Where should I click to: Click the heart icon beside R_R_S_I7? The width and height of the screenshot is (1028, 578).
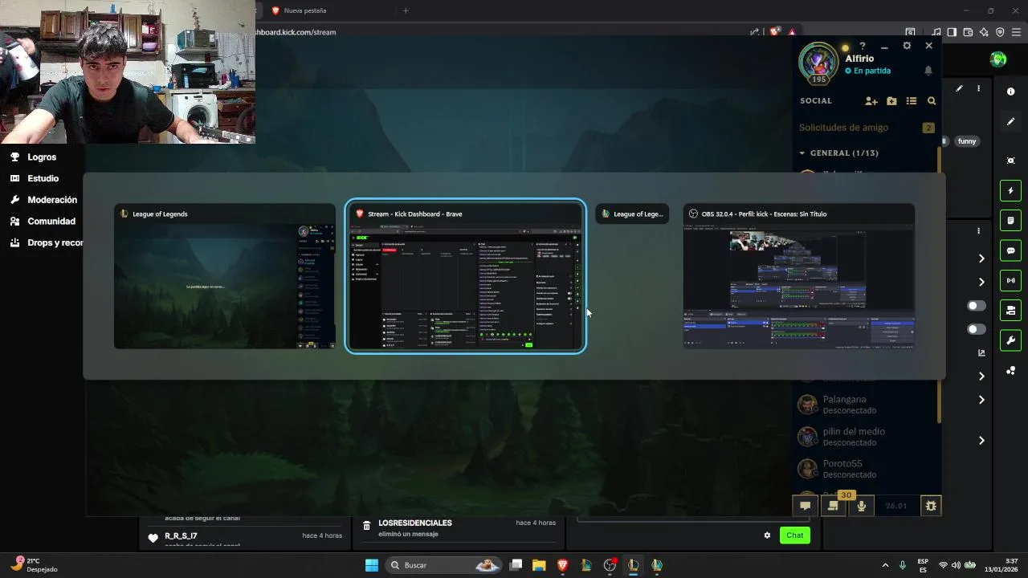(153, 538)
